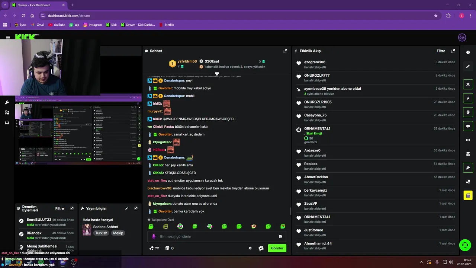Select the first green follower emote
The image size is (476, 268).
click(x=151, y=226)
